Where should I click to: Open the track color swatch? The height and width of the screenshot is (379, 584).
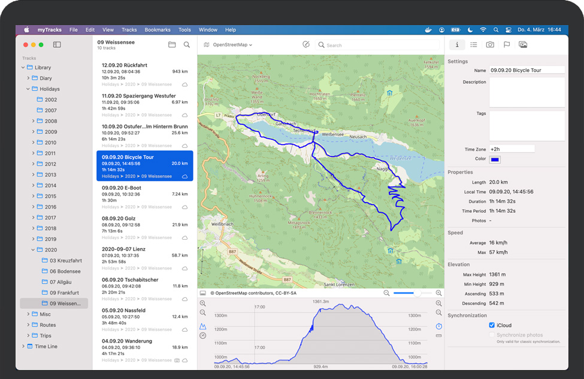pyautogui.click(x=495, y=160)
